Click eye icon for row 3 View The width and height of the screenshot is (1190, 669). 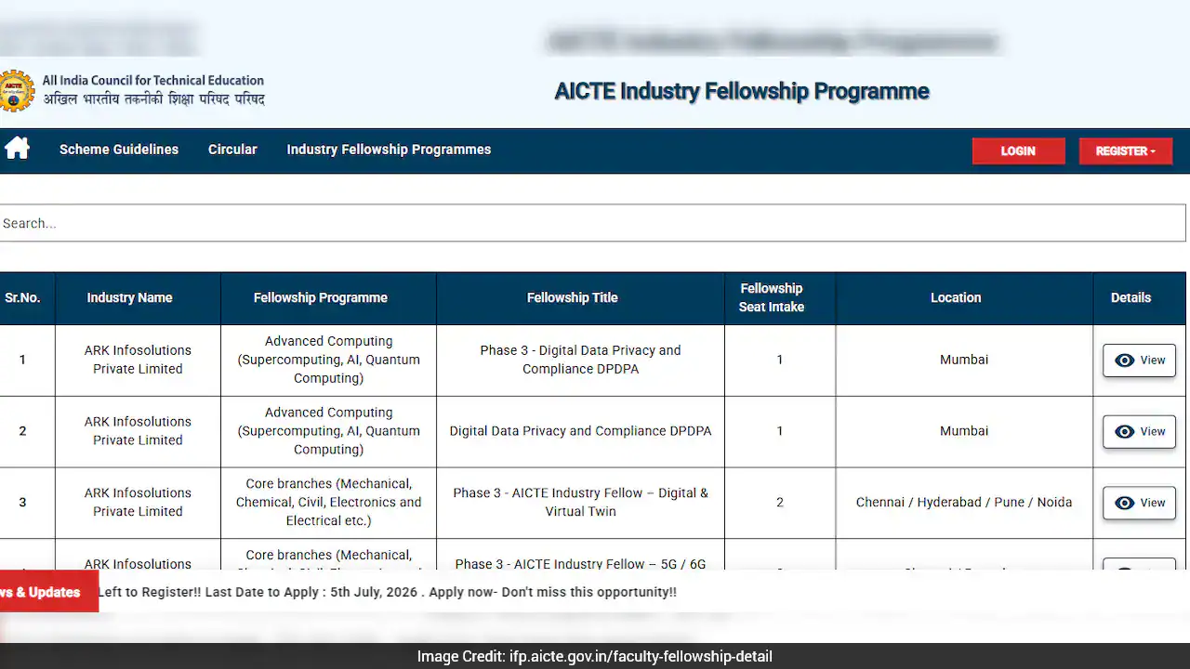coord(1124,503)
